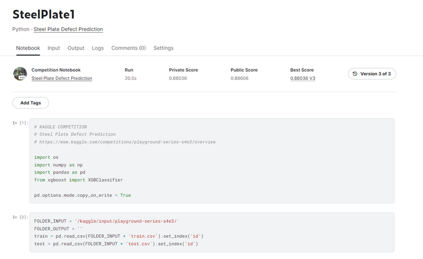
Task: Open the Settings tab
Action: click(x=164, y=48)
